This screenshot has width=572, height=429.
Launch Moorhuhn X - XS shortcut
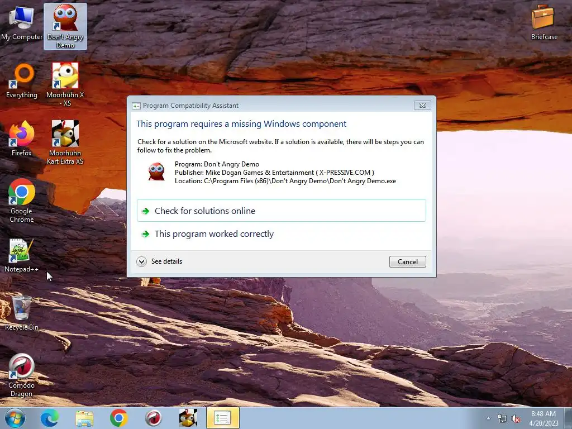point(65,85)
